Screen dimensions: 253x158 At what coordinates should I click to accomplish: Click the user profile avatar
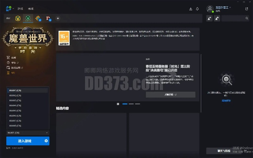pyautogui.click(x=210, y=9)
